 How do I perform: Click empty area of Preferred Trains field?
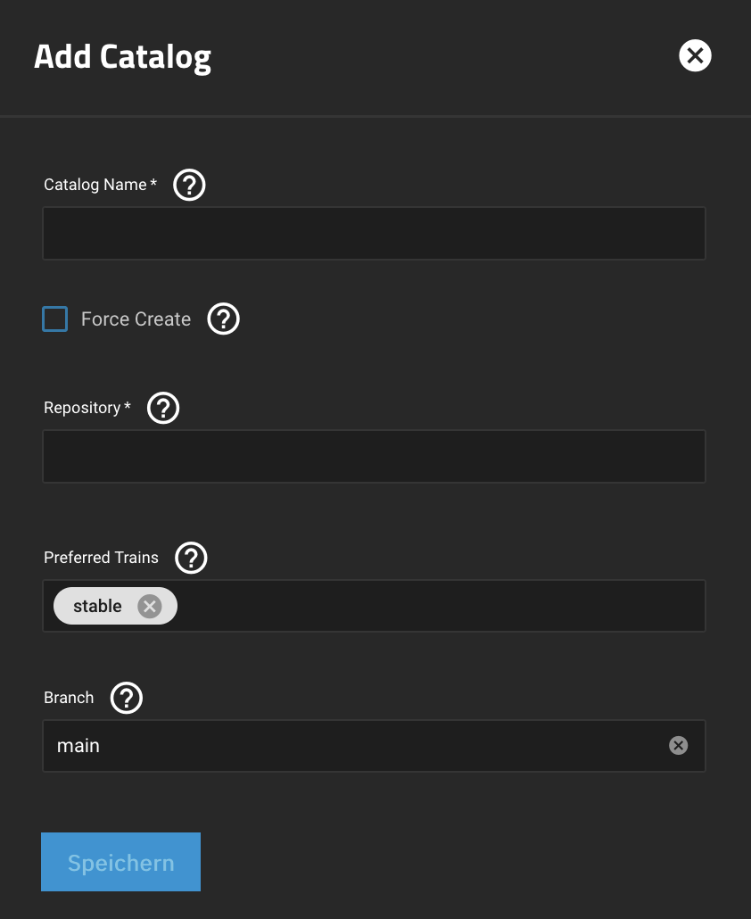[437, 607]
